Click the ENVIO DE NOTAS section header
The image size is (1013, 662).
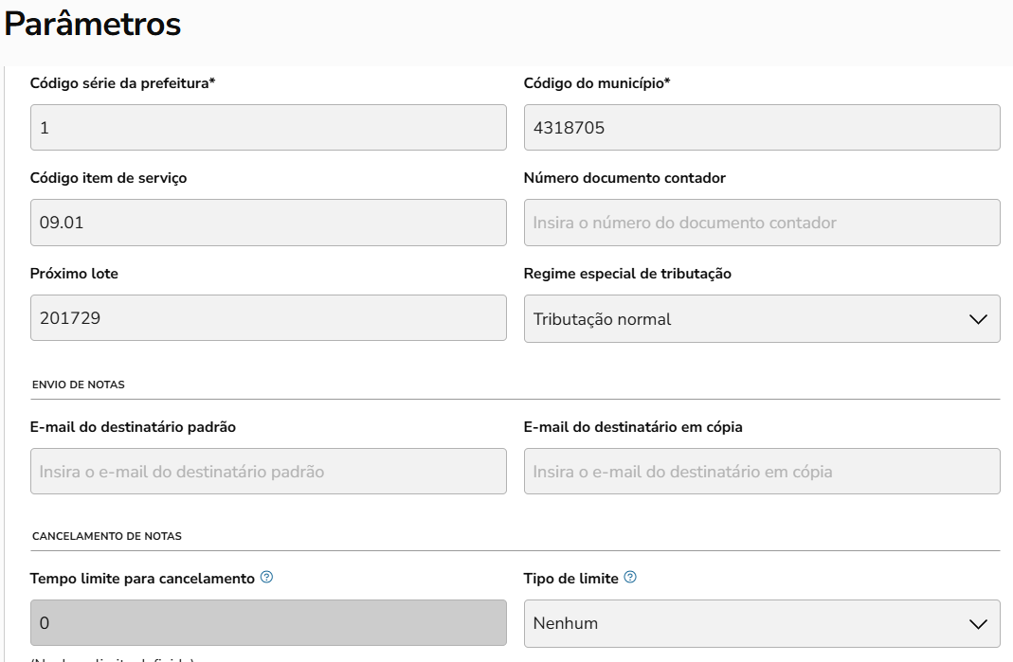coord(79,385)
